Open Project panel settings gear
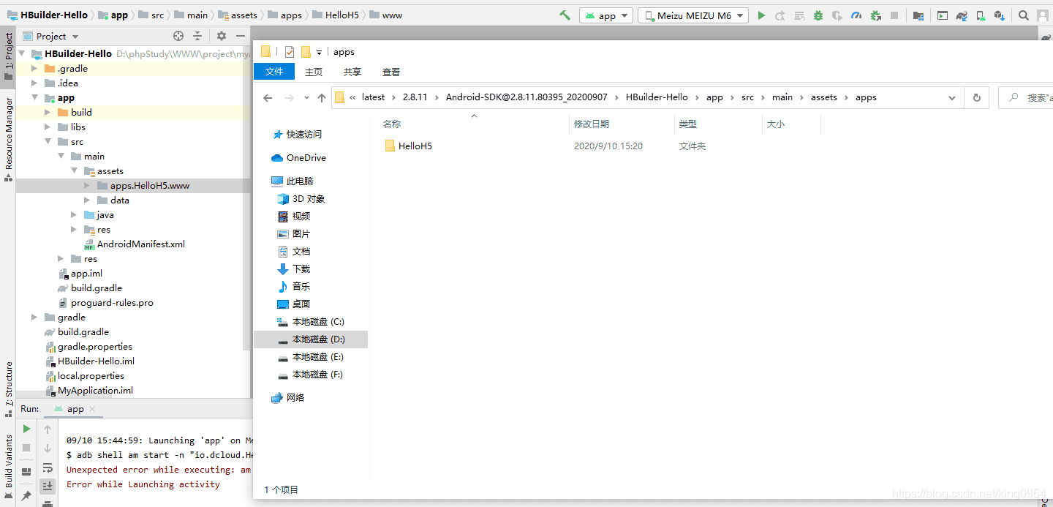1053x507 pixels. coord(222,36)
